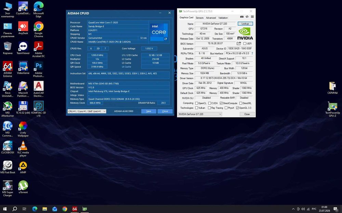The height and width of the screenshot is (213, 342).
Task: Open Lively Wallpaper shortcut
Action: [x=23, y=129]
